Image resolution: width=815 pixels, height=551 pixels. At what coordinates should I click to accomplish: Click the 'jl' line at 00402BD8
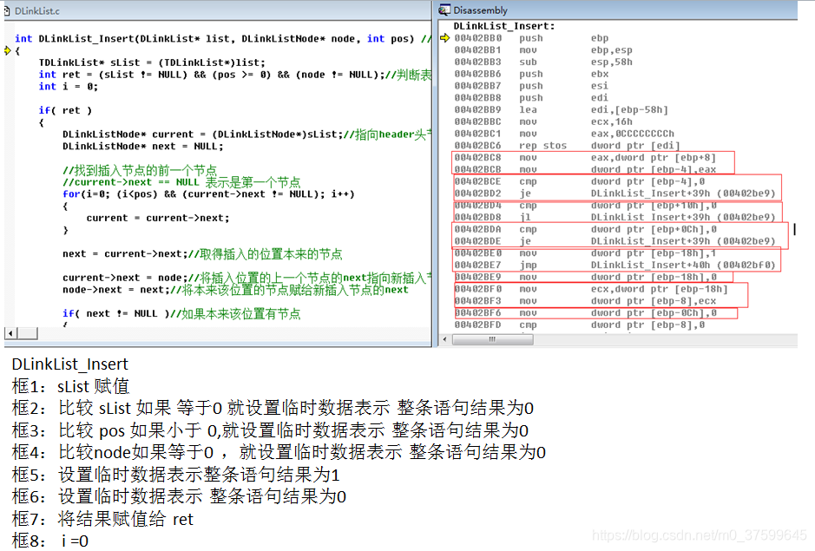(615, 217)
